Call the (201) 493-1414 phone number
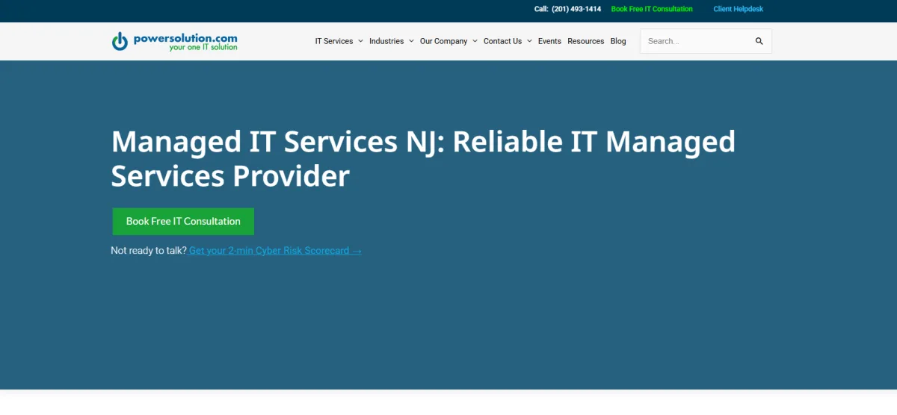 point(576,9)
